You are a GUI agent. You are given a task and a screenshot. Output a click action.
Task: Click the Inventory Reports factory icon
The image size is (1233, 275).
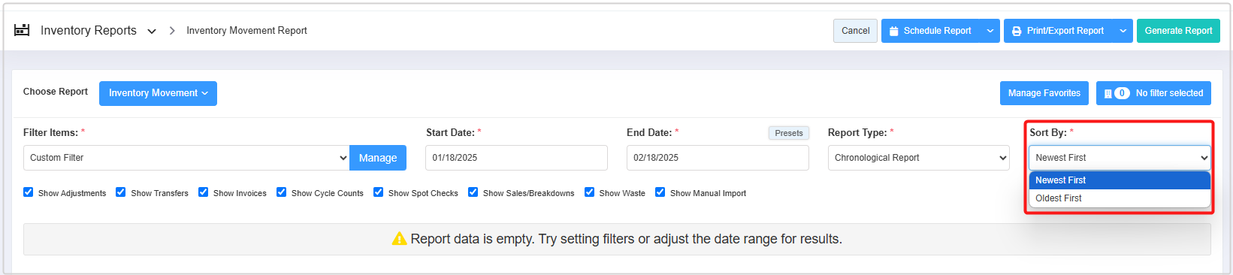(22, 30)
